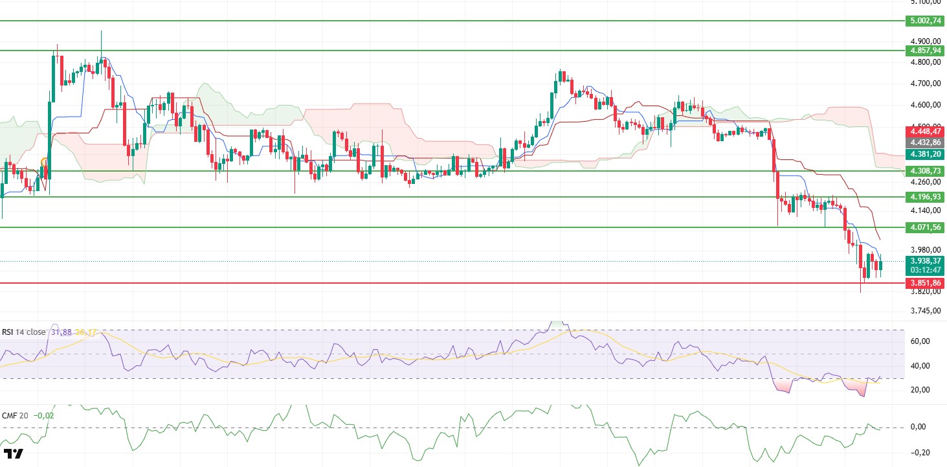The height and width of the screenshot is (467, 947).
Task: Select the red 3.851,86 support label
Action: click(x=926, y=283)
